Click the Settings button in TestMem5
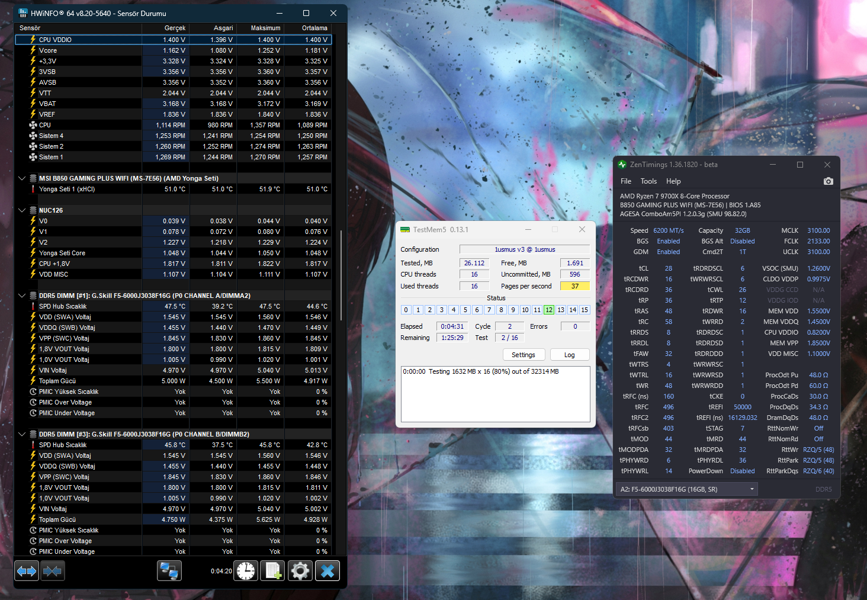867x600 pixels. (524, 355)
